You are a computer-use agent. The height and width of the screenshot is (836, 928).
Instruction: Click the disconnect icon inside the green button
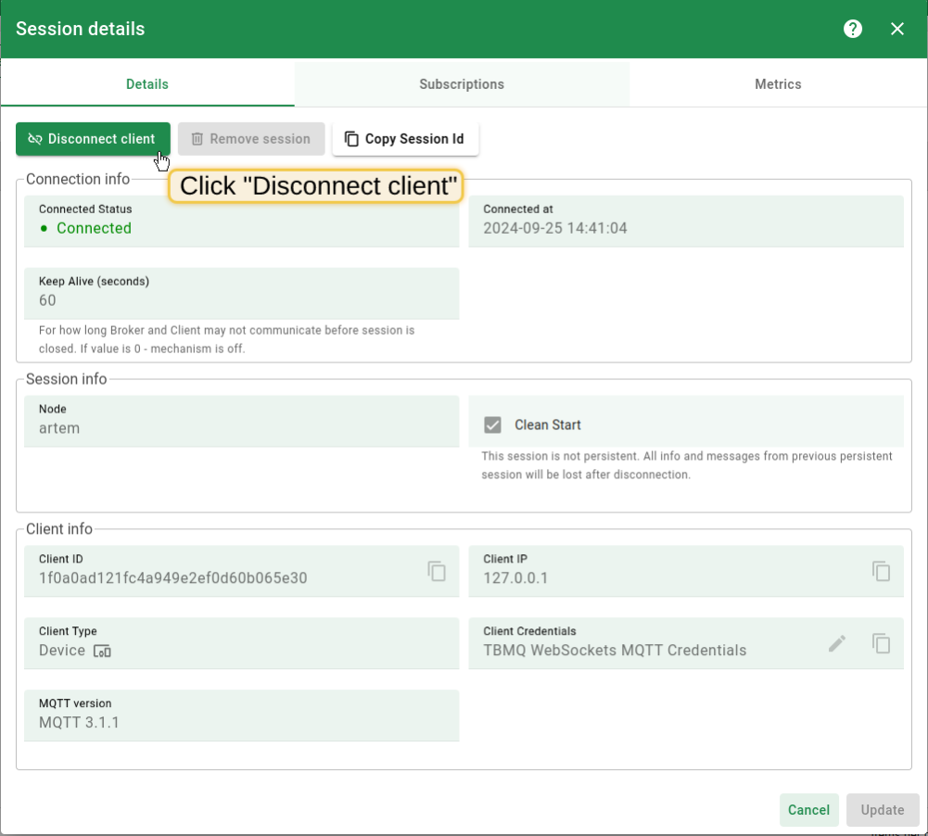click(x=35, y=137)
